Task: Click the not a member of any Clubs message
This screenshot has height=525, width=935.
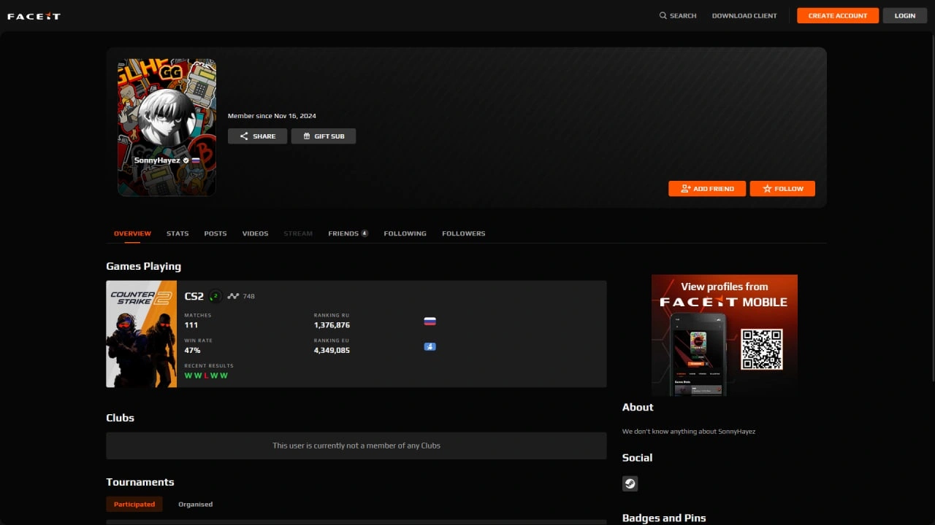Action: [356, 446]
